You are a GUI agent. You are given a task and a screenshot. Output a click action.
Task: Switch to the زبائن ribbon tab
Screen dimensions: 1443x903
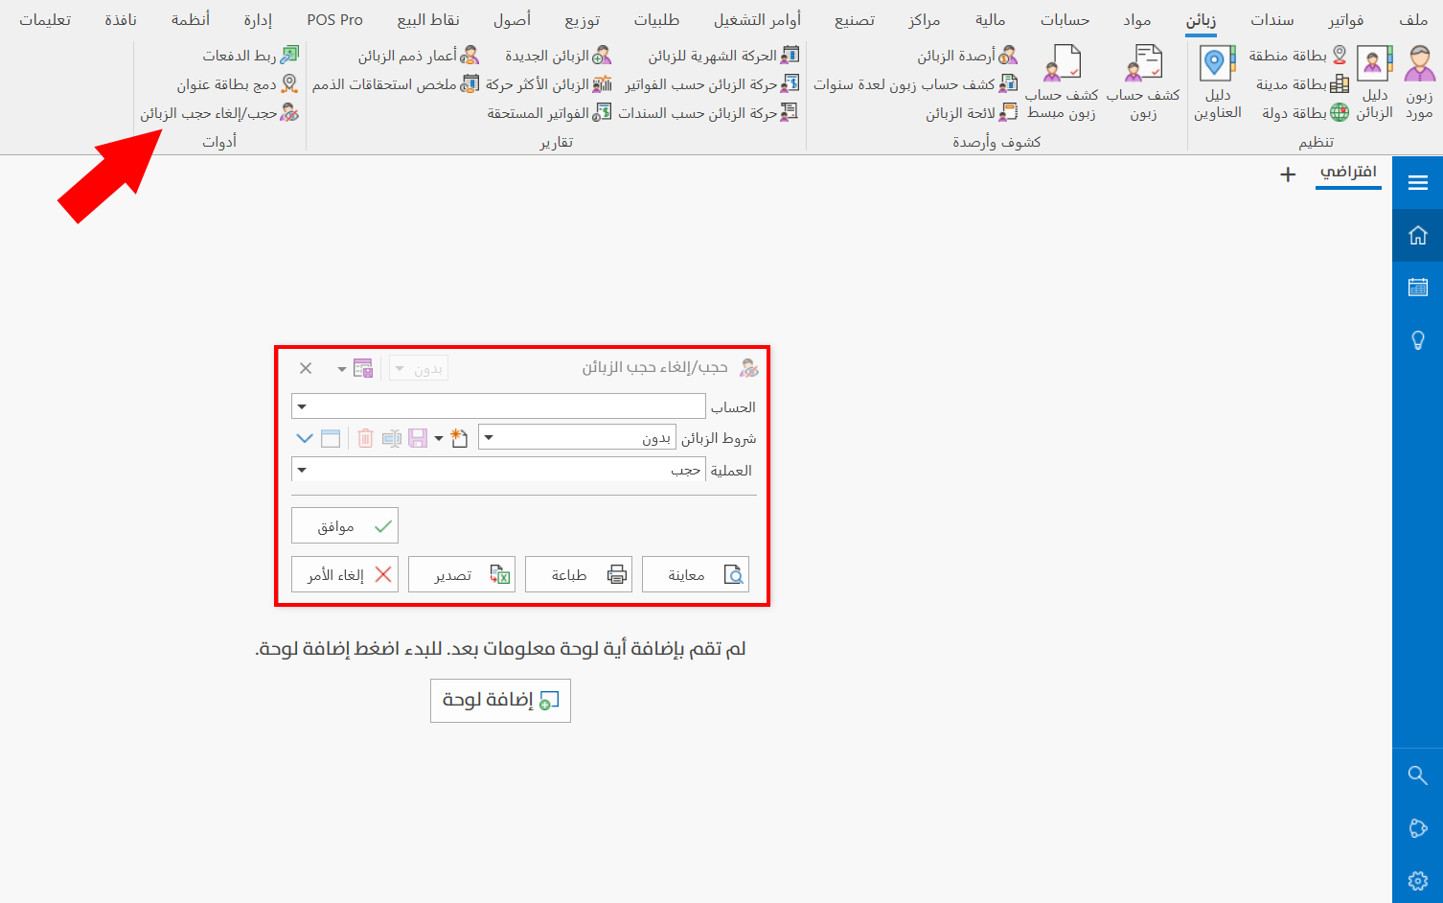click(1201, 19)
